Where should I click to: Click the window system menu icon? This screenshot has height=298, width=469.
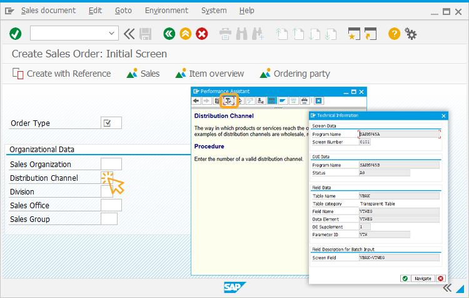(x=9, y=11)
